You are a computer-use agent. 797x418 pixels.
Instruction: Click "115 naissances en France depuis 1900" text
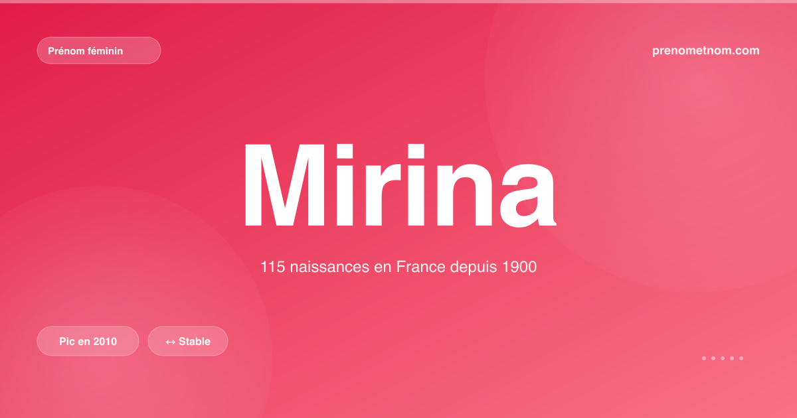point(398,268)
